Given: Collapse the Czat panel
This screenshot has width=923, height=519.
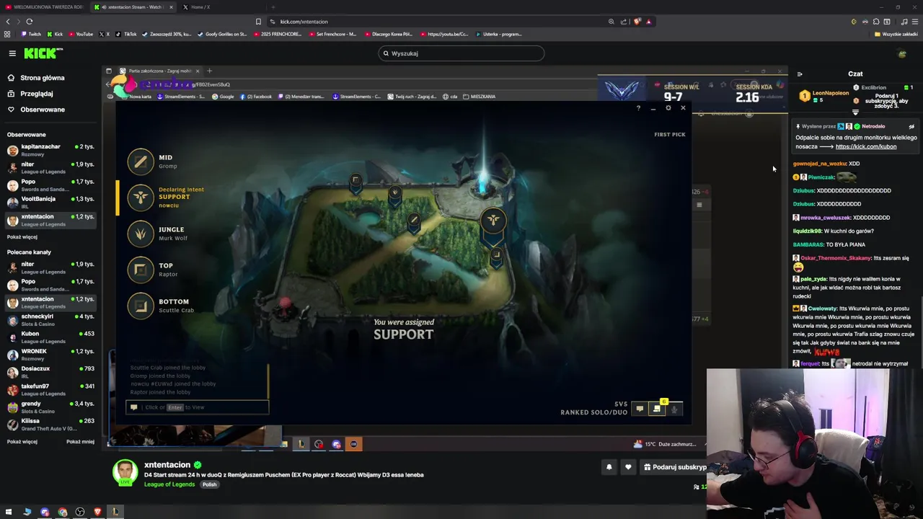Looking at the screenshot, I should click(x=800, y=74).
